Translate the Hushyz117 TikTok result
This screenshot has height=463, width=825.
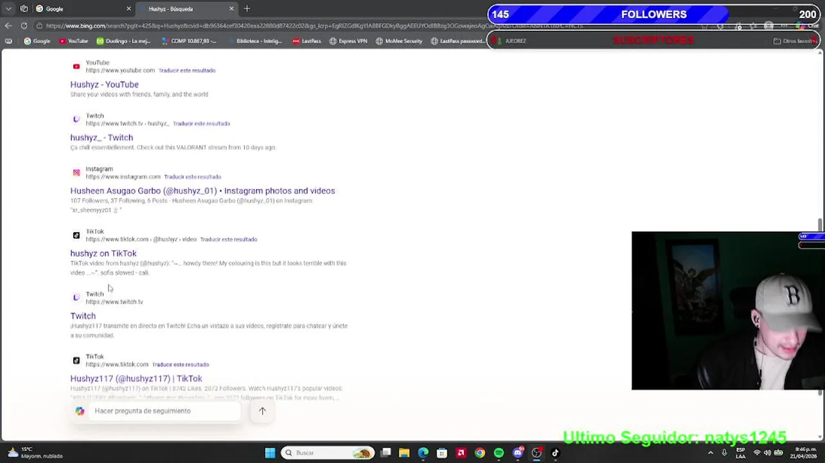[181, 365]
